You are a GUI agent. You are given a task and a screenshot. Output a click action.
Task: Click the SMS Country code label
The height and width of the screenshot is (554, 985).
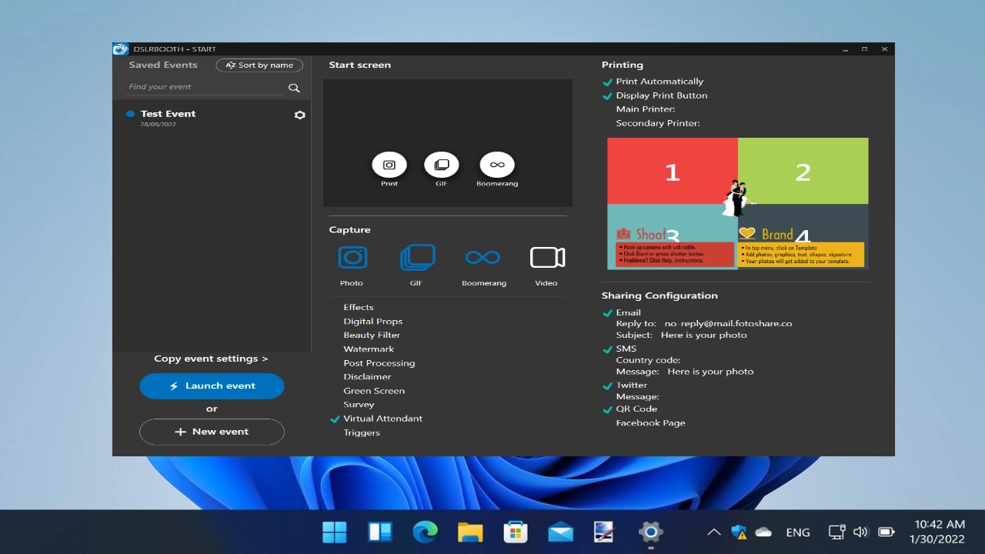tap(648, 360)
